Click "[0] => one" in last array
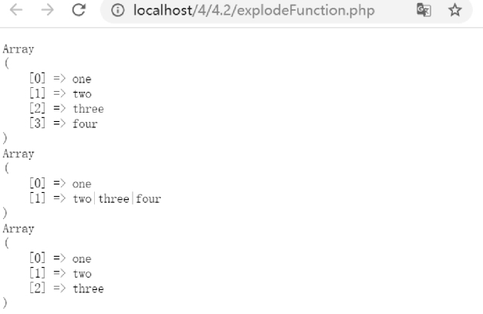483x314 pixels. pyautogui.click(x=60, y=258)
